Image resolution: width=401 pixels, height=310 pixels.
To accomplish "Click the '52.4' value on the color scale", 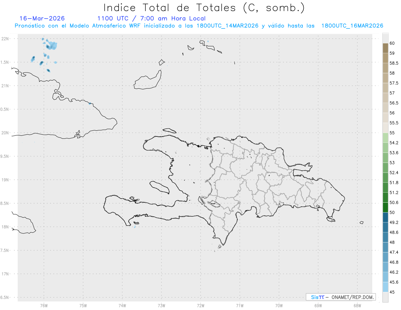I will point(394,173).
